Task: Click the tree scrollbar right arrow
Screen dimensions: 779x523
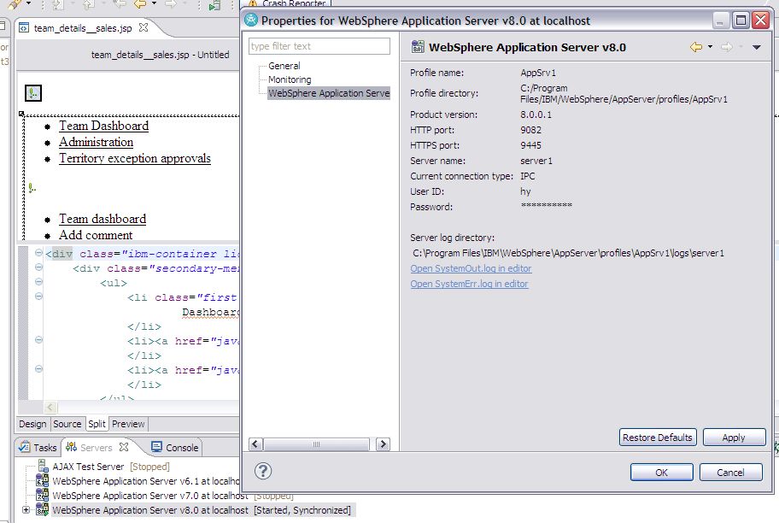Action: click(x=383, y=444)
